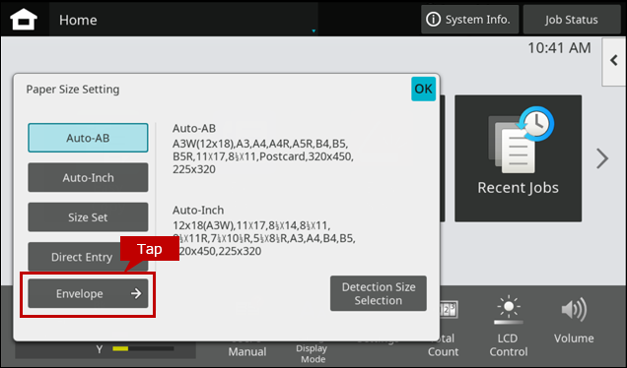This screenshot has width=627, height=368.
Task: Click the Auto-Inch size list text
Action: [264, 238]
